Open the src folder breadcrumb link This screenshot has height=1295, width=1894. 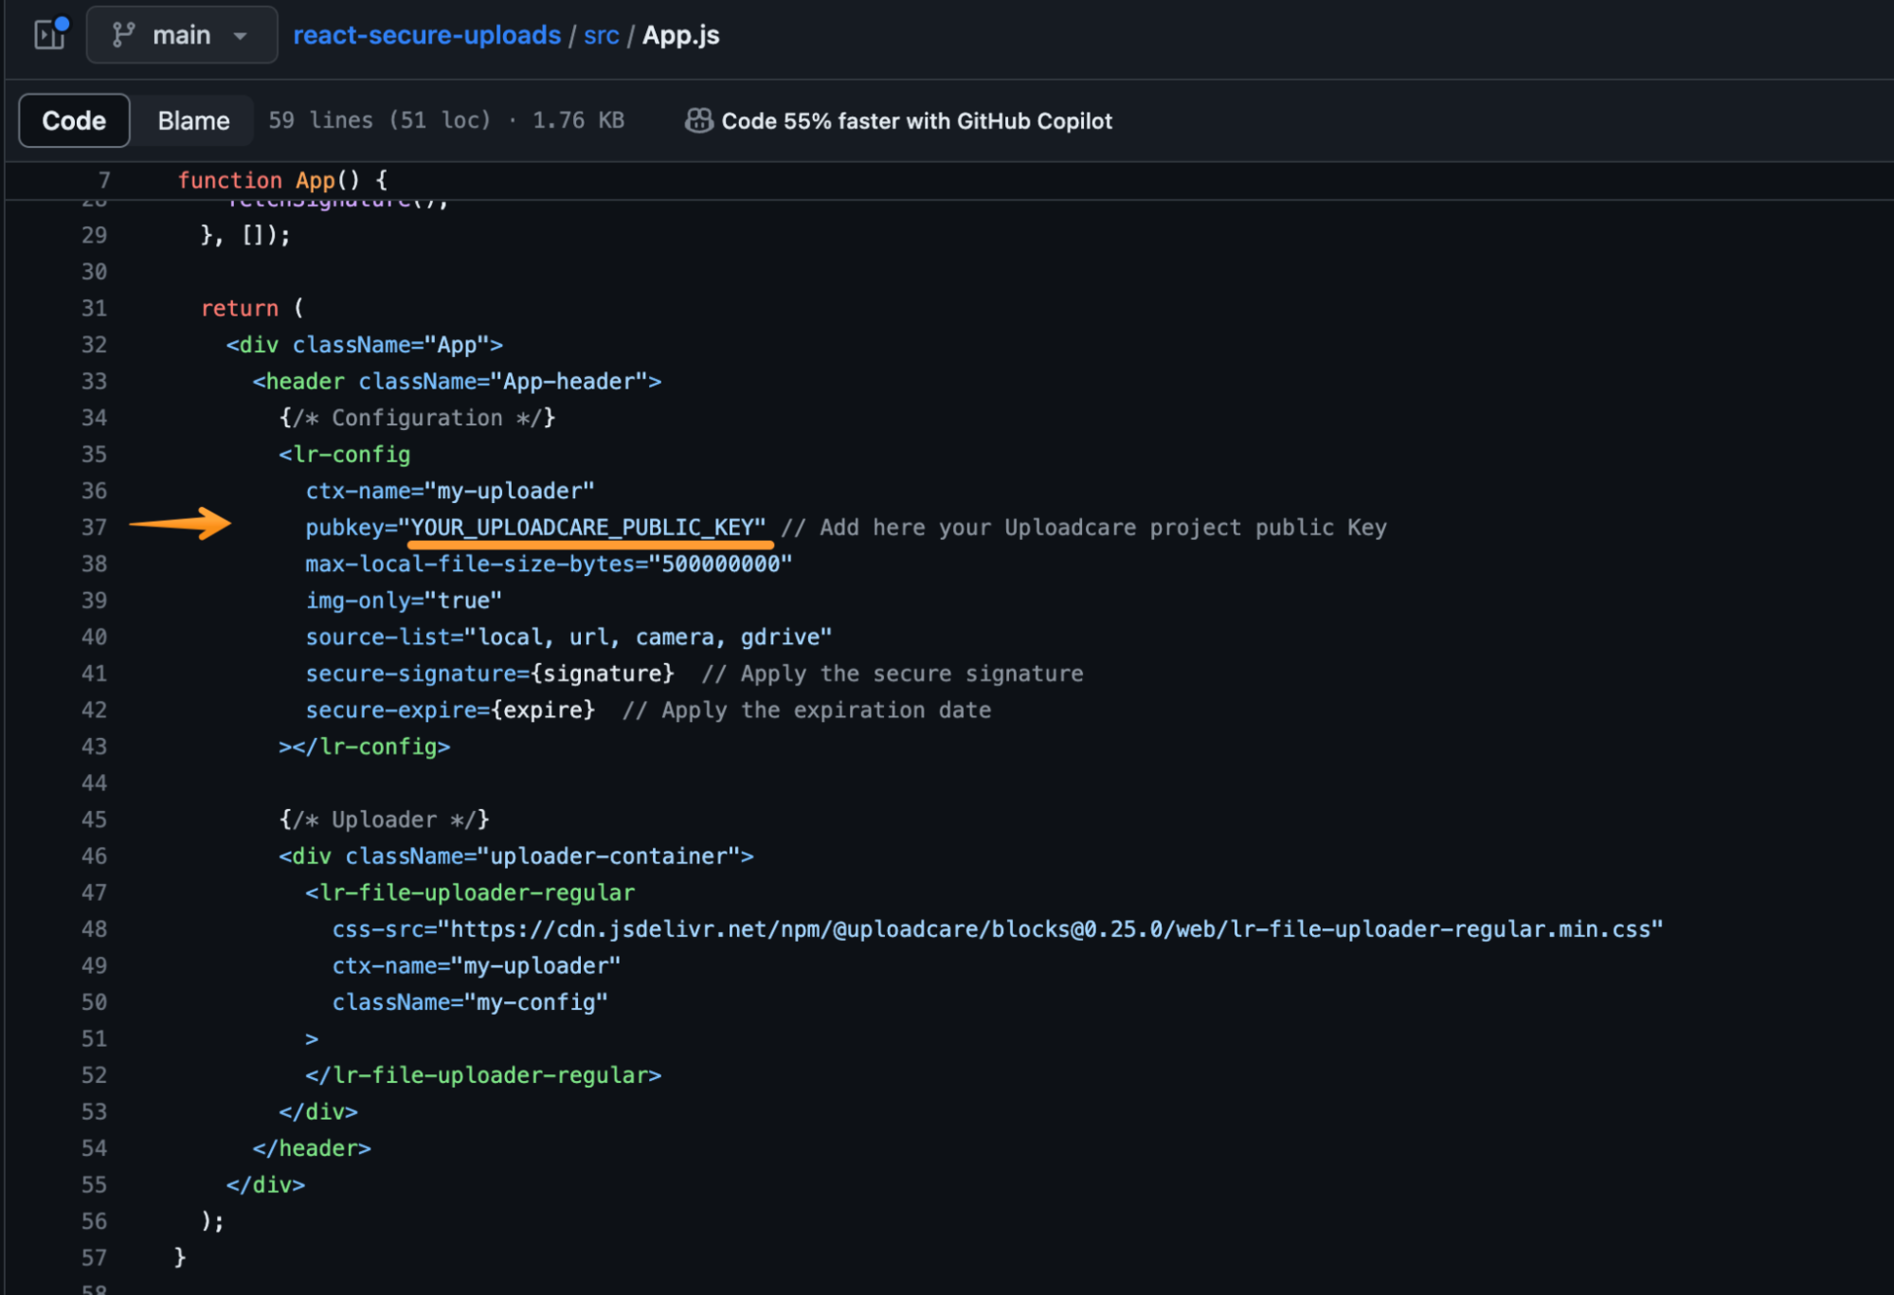click(x=601, y=35)
